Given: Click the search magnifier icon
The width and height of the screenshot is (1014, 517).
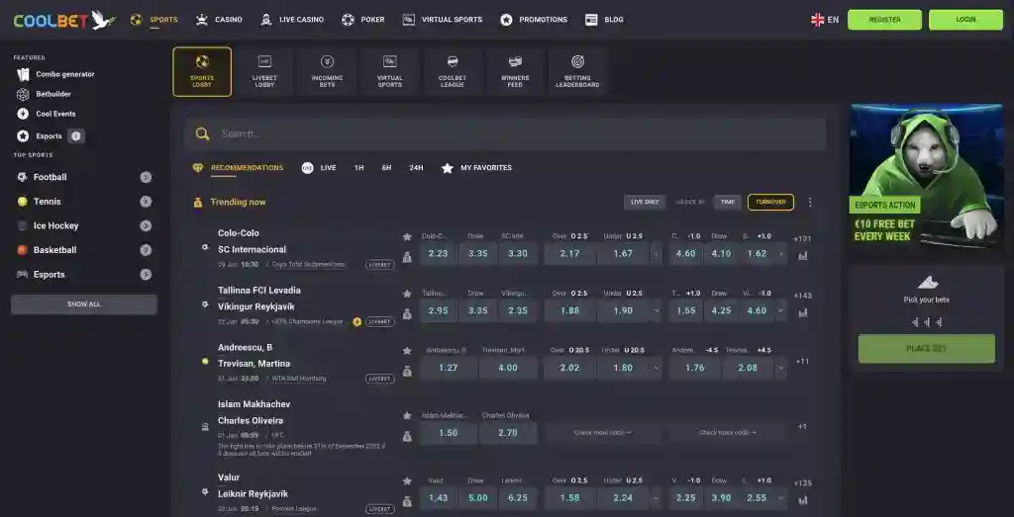Looking at the screenshot, I should [202, 134].
